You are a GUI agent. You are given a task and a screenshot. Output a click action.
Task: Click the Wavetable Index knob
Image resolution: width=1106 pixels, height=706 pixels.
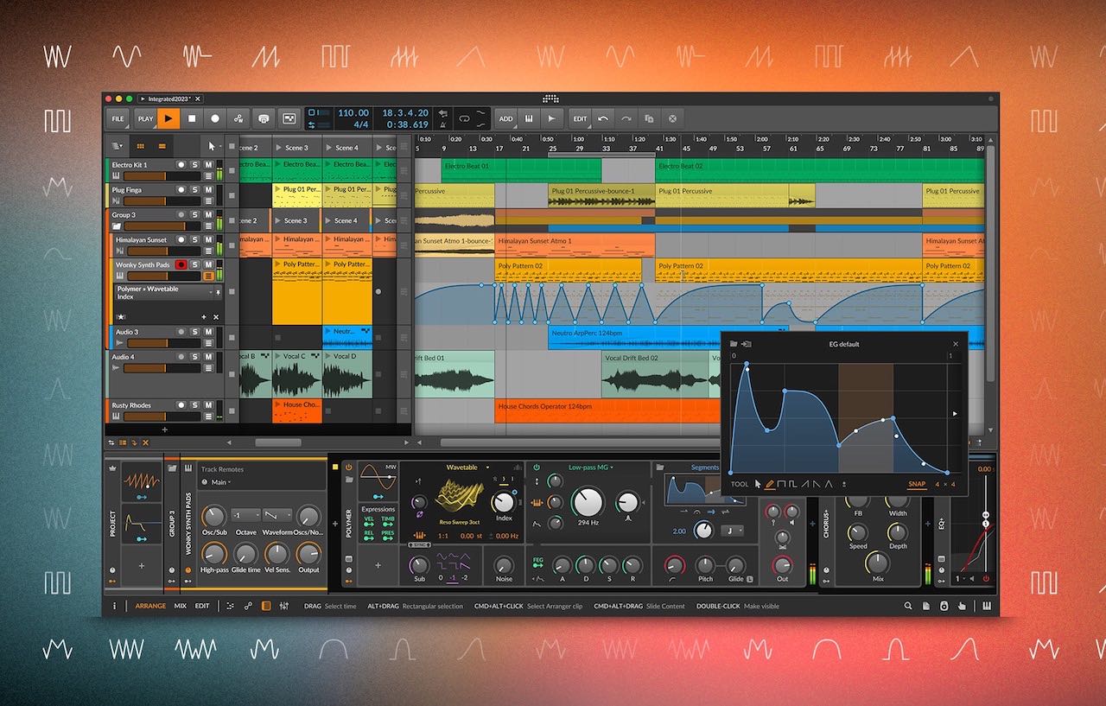point(503,502)
